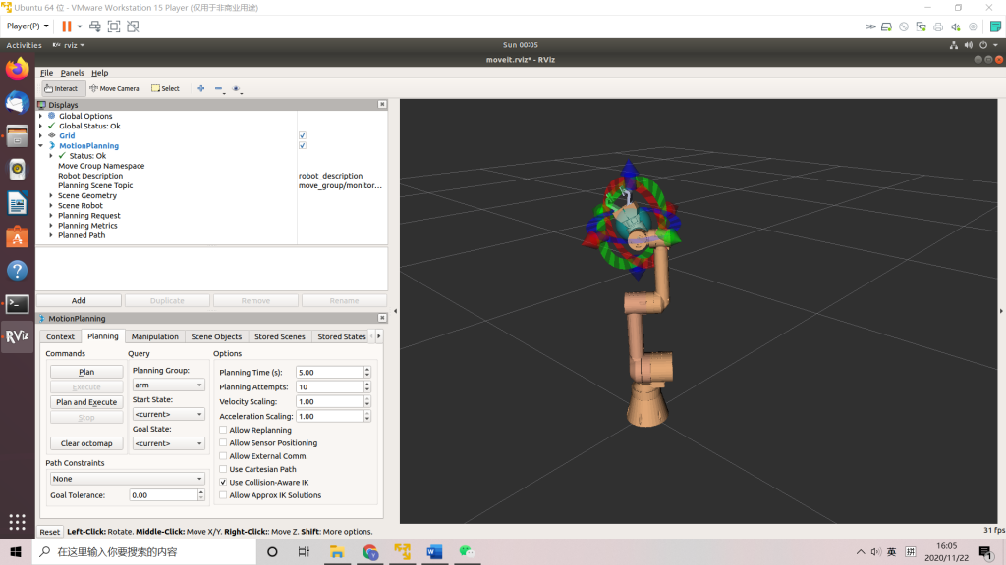Open the Panels menu
Image resolution: width=1006 pixels, height=565 pixels.
pos(71,73)
